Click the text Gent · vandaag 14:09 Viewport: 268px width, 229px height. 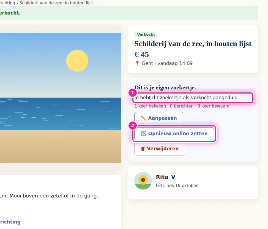coord(167,63)
